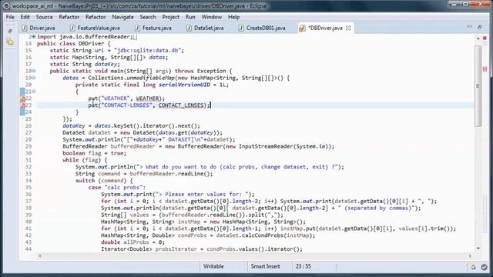Image resolution: width=493 pixels, height=277 pixels.
Task: Open the Package Explorer icon in left sidebar
Action: (10, 42)
